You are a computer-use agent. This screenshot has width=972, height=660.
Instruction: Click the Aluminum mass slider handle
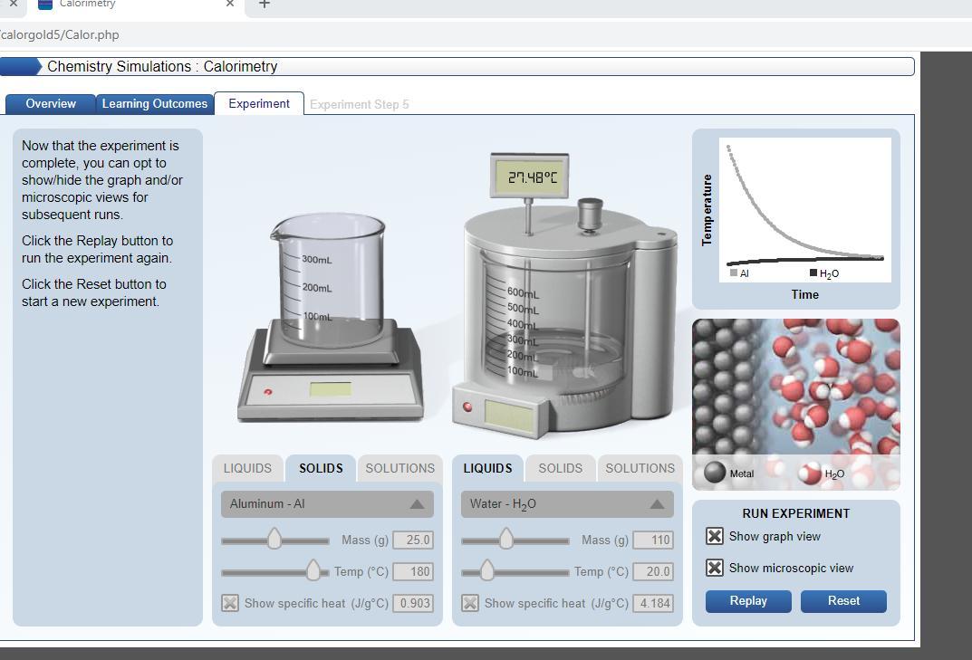(x=274, y=539)
